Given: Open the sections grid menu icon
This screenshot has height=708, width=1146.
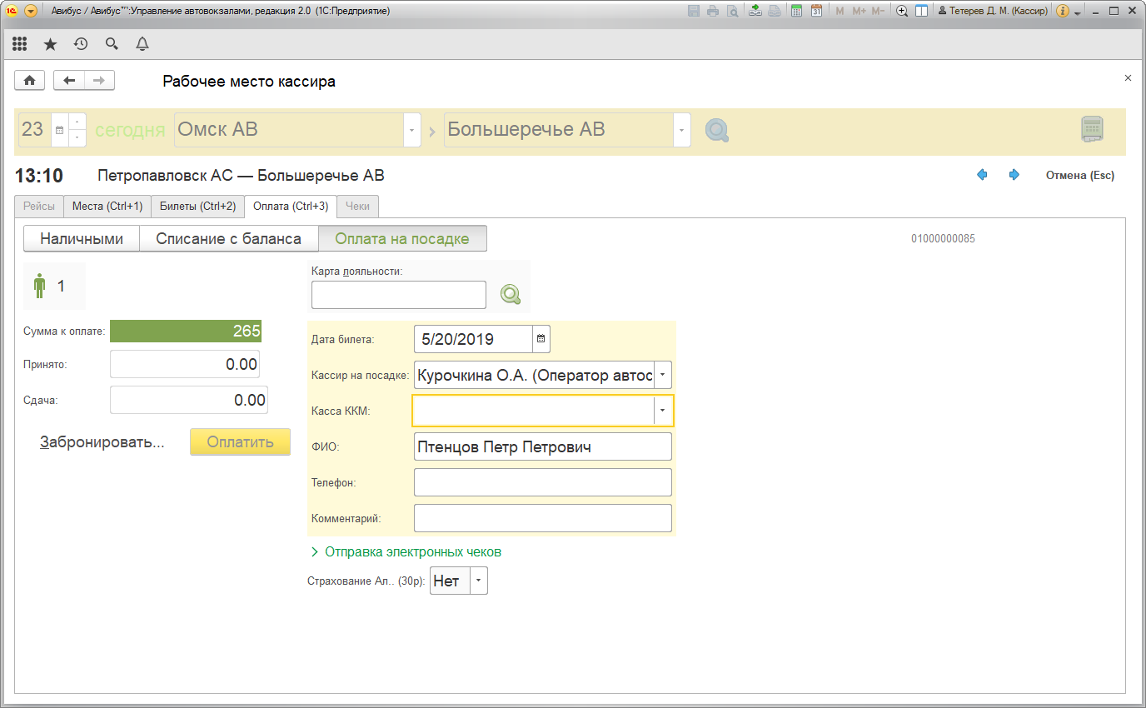Looking at the screenshot, I should pyautogui.click(x=20, y=44).
